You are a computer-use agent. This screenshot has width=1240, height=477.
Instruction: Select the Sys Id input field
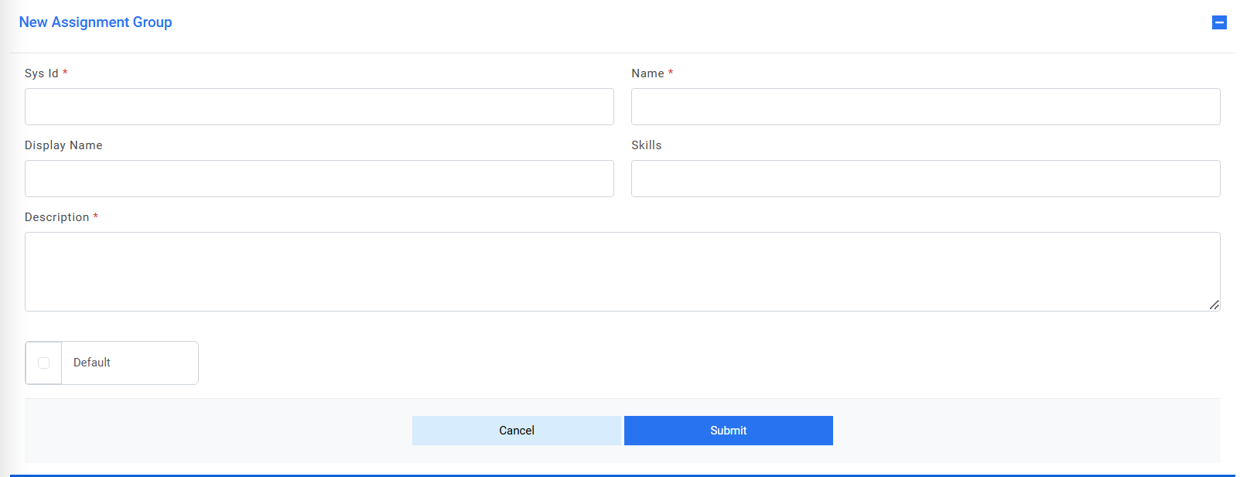319,106
